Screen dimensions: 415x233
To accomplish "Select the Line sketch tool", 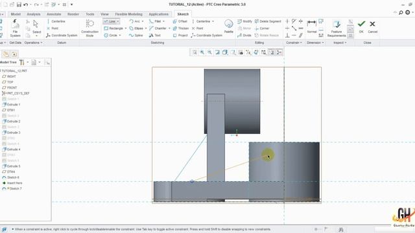I will pos(110,21).
